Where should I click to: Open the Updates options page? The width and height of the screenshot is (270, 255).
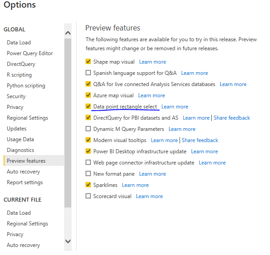[x=17, y=129]
